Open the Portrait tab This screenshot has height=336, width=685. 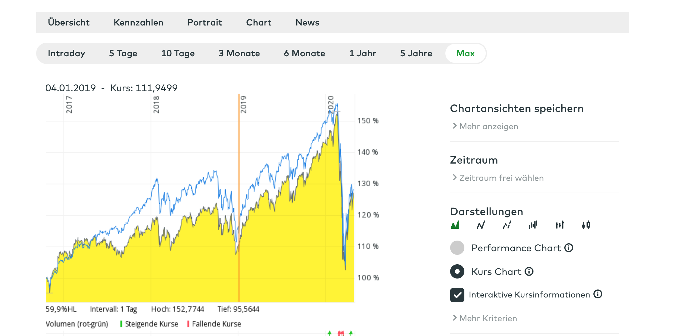205,23
